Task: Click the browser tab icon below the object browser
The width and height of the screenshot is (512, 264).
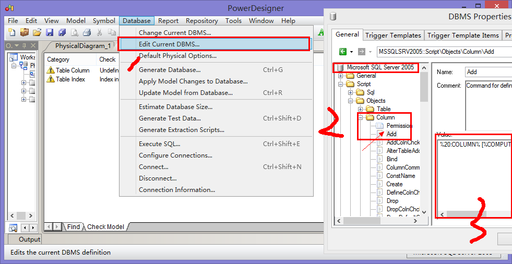Action: (13, 228)
